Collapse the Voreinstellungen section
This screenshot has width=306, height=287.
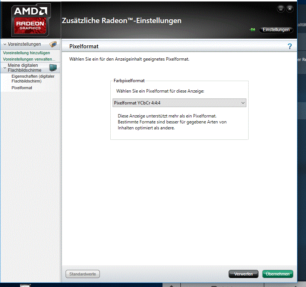5,44
